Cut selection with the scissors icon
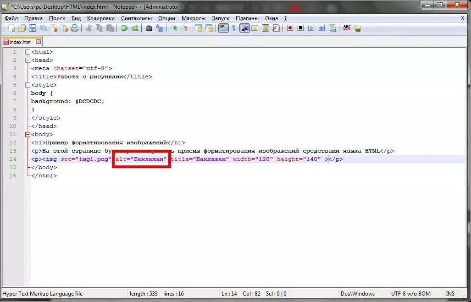This screenshot has width=471, height=302. click(89, 28)
